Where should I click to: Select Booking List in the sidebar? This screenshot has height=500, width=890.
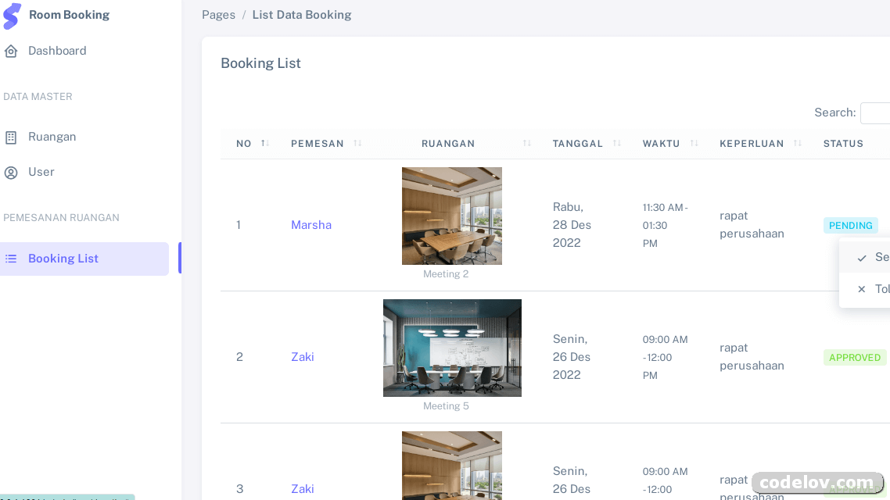click(84, 259)
